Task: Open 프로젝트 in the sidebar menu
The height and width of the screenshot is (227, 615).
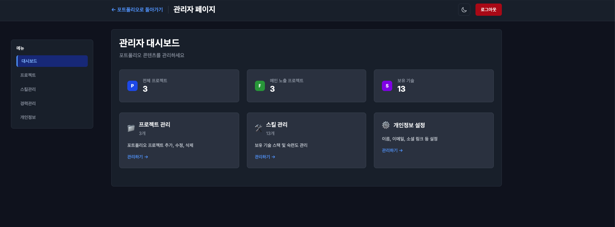Action: [x=28, y=75]
